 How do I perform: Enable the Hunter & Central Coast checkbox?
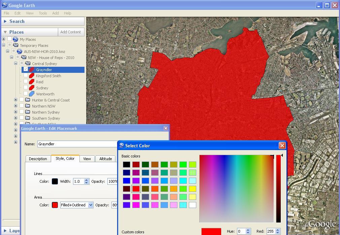click(22, 99)
